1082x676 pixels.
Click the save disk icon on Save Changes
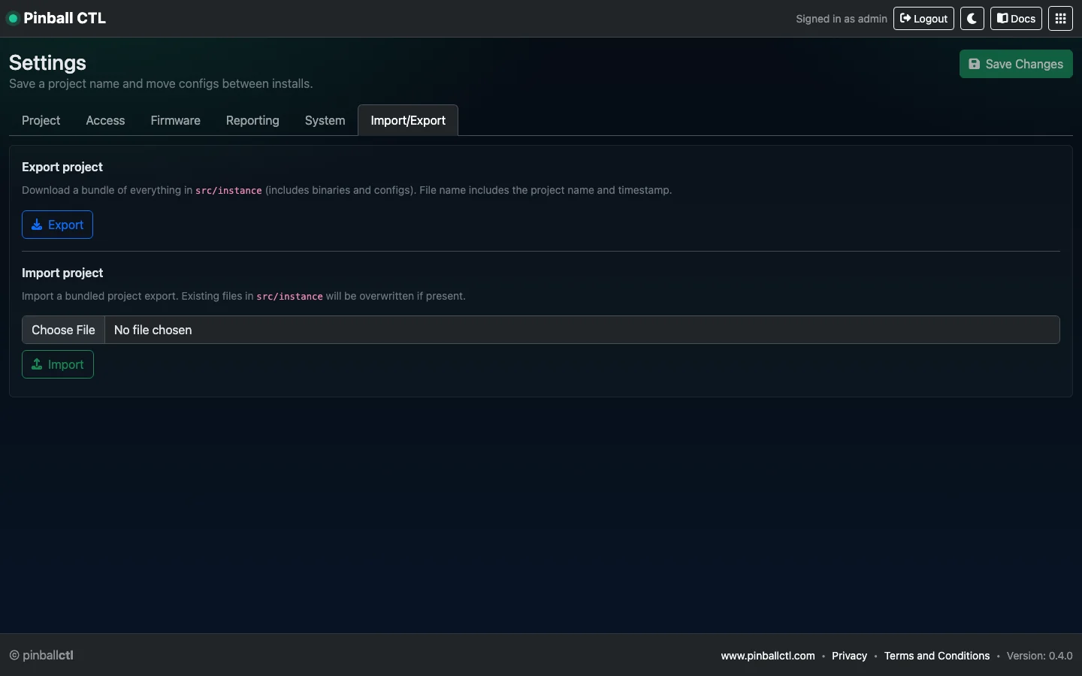point(975,64)
